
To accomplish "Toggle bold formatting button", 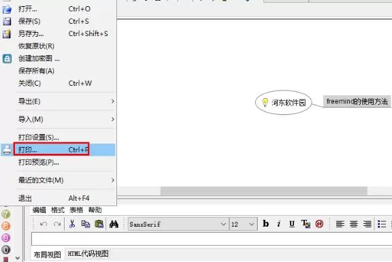I will 265,223.
